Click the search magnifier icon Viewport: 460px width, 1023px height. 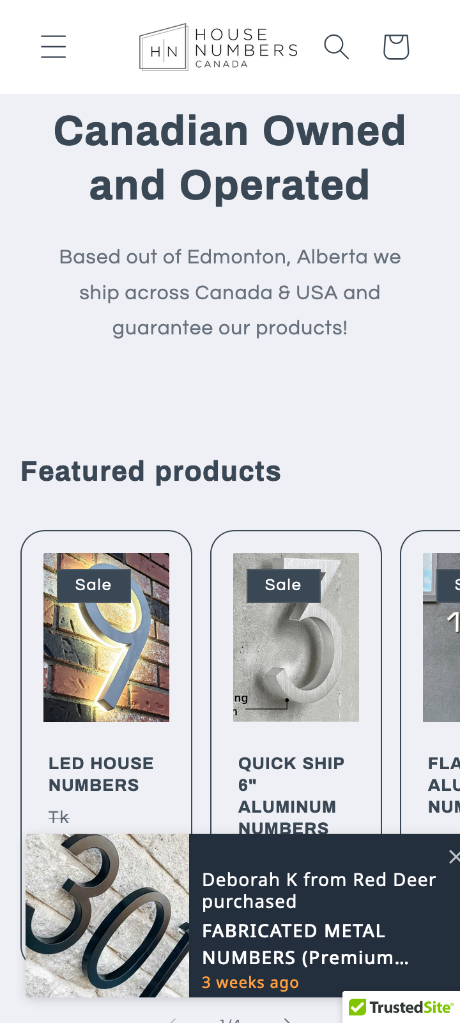click(x=336, y=47)
